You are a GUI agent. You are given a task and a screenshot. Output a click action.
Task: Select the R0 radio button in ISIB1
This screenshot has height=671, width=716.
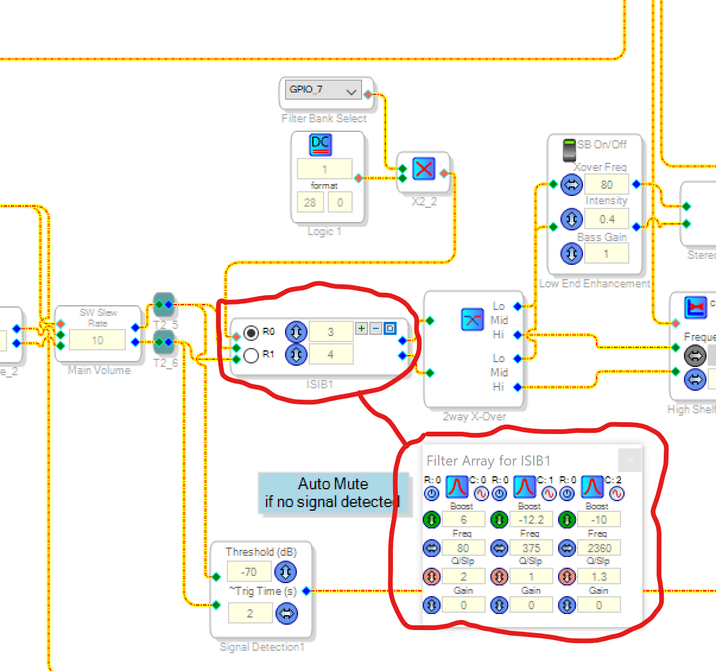tap(251, 333)
